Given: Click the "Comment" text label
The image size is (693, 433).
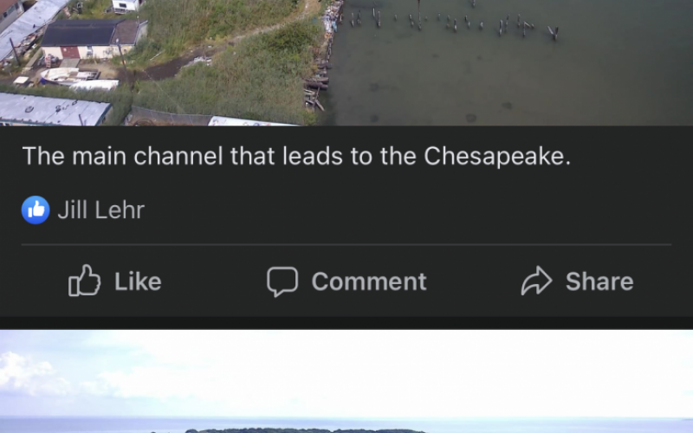Looking at the screenshot, I should coord(369,281).
